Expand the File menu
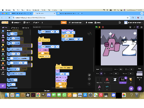The width and height of the screenshot is (144, 108). (x=27, y=22)
